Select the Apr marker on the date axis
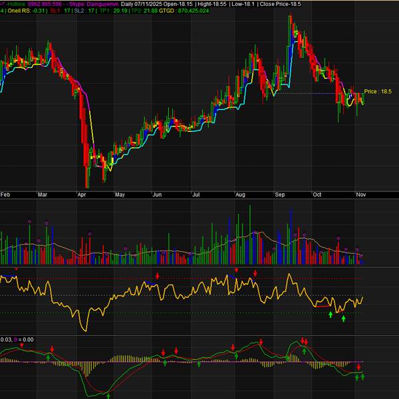399x399 pixels. pos(82,195)
